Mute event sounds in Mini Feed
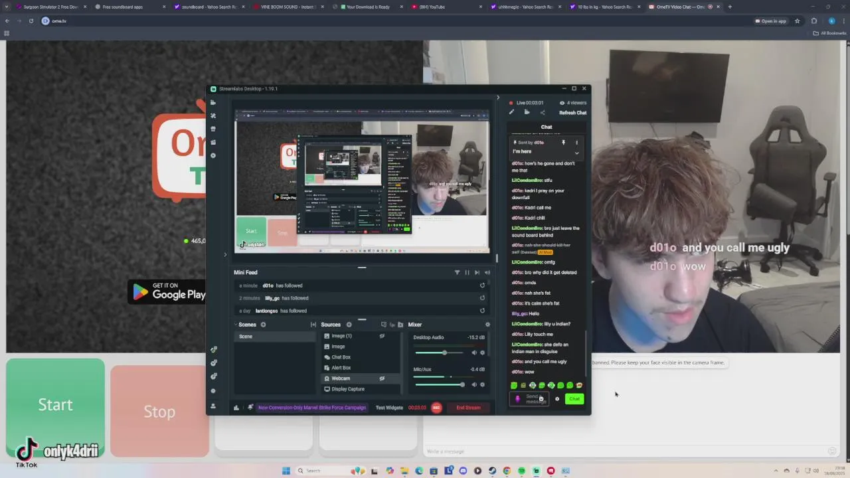 click(x=487, y=272)
